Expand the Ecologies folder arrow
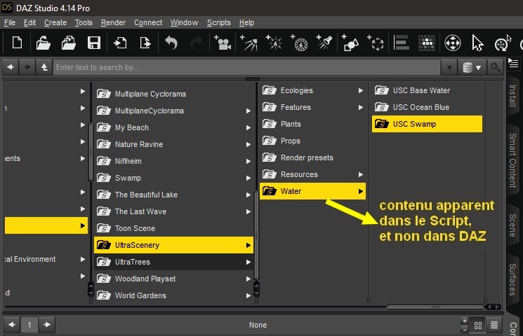Image resolution: width=523 pixels, height=336 pixels. pos(361,90)
